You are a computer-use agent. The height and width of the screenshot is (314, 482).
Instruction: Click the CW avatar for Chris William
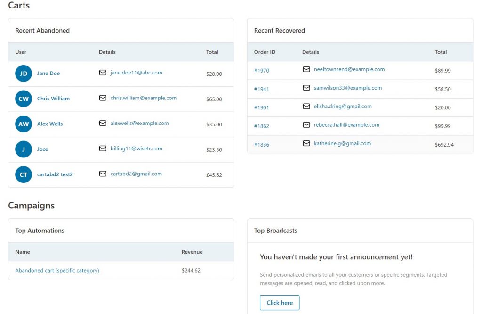[24, 99]
